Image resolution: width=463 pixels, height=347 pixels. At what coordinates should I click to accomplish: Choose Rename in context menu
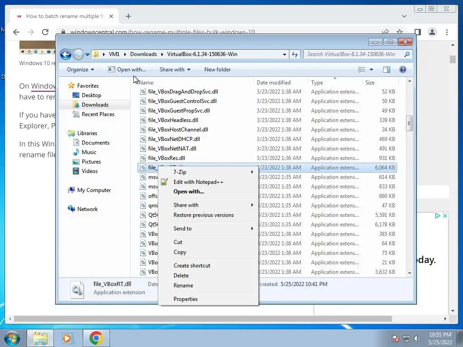coord(208,286)
